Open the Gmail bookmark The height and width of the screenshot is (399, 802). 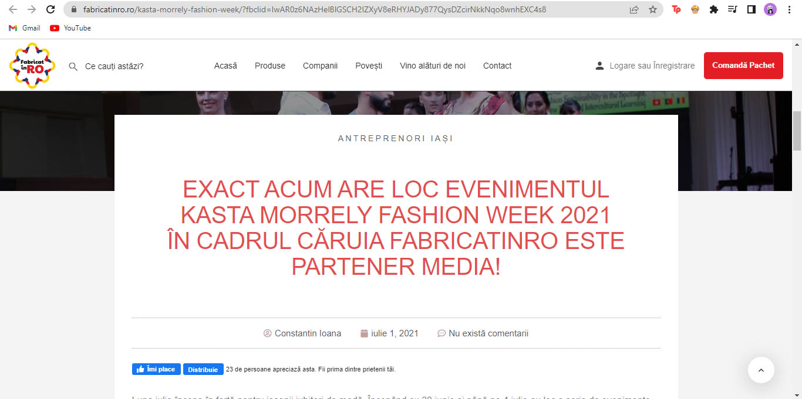pos(25,28)
